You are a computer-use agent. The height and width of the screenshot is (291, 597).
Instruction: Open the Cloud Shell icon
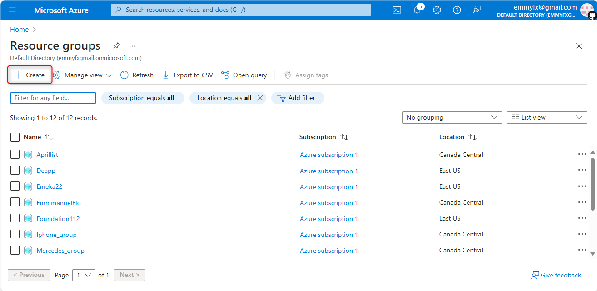[397, 10]
